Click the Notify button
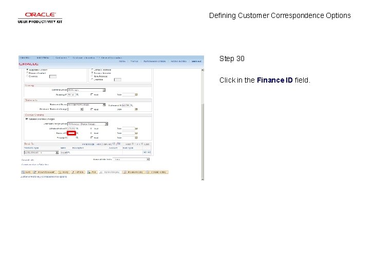 pos(64,172)
